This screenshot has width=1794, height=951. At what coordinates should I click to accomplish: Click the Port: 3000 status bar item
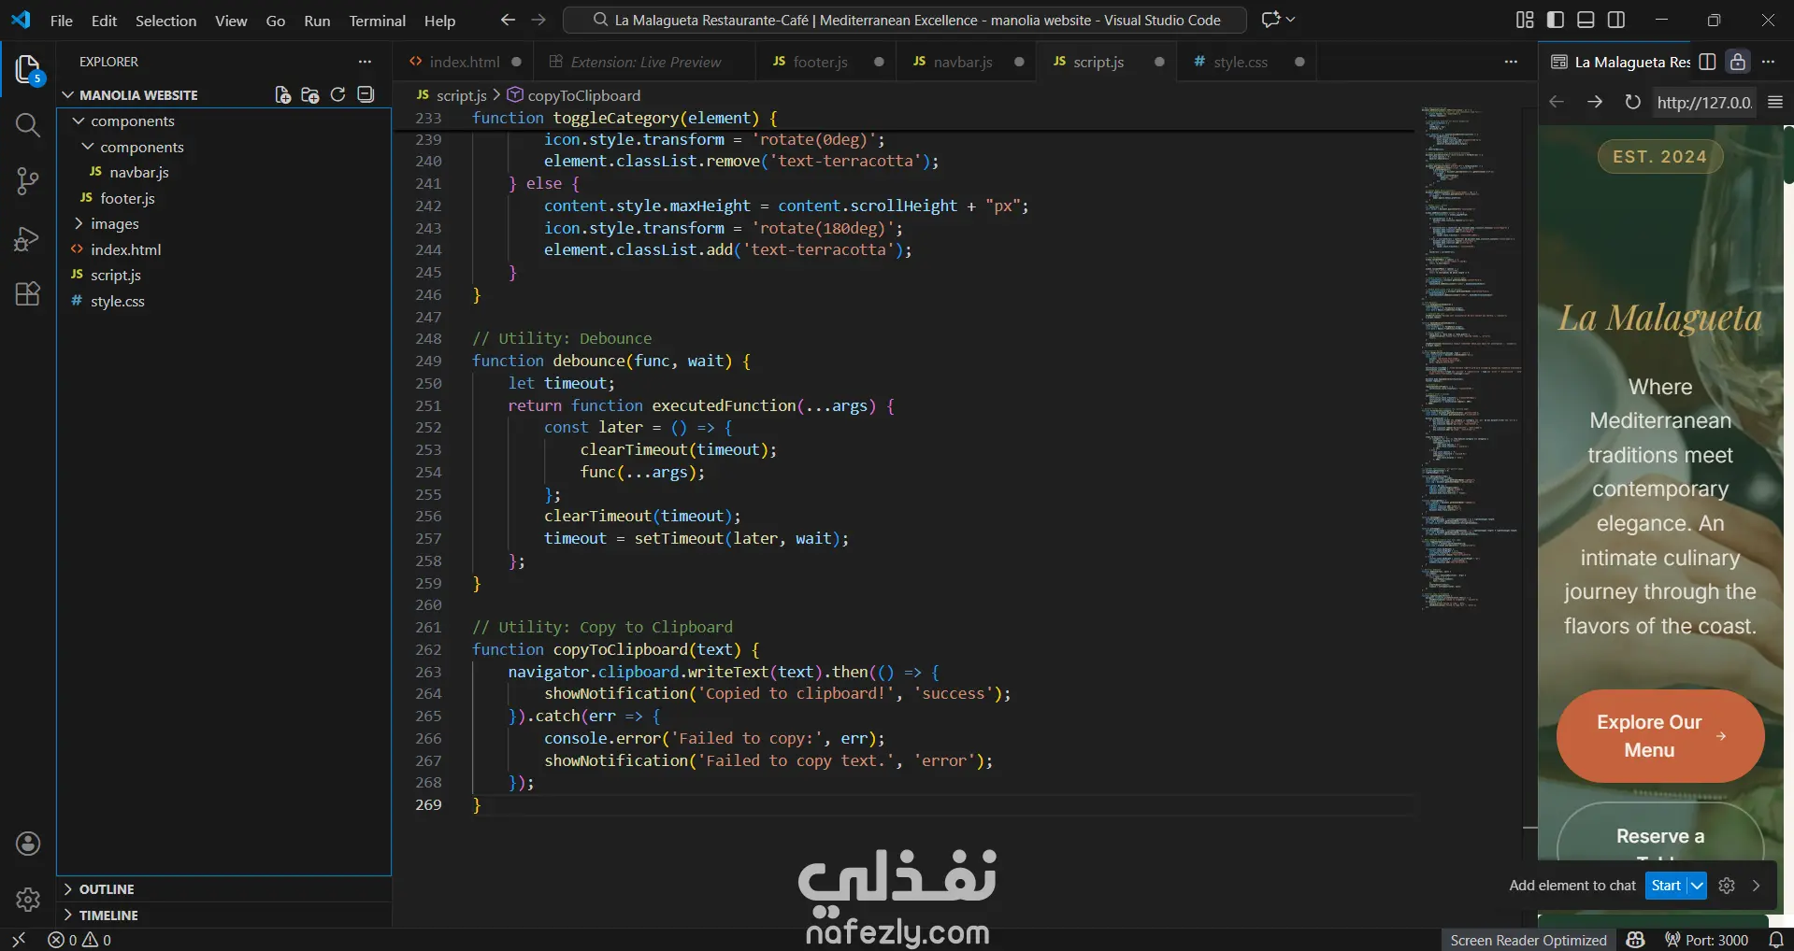coord(1706,940)
